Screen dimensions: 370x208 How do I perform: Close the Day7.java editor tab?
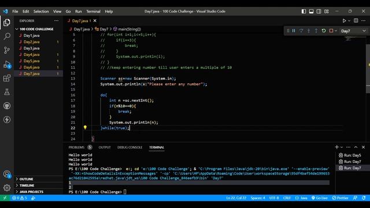click(95, 21)
